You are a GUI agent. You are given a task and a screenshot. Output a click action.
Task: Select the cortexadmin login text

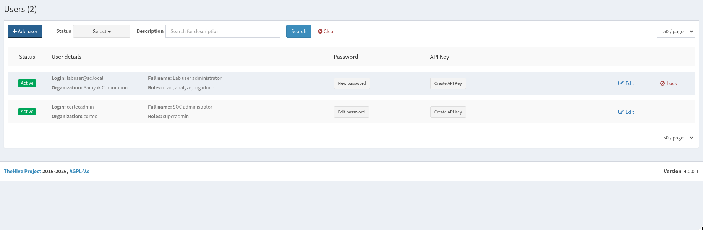(x=80, y=107)
